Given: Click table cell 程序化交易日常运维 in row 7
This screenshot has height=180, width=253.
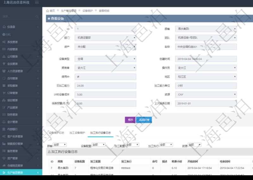Looking at the screenshot, I should click(102, 168).
